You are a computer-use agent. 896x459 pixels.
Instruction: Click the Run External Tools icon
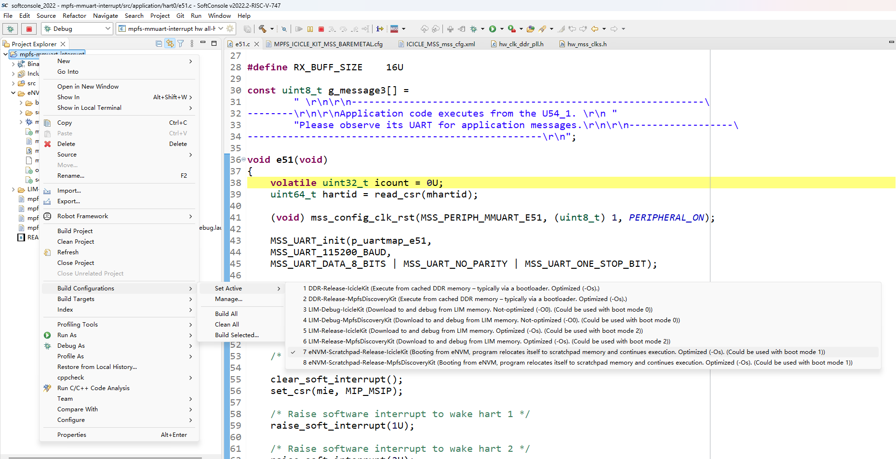pyautogui.click(x=512, y=29)
